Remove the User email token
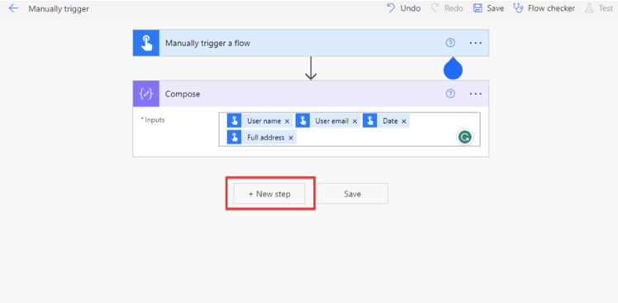618x303 pixels. point(354,121)
